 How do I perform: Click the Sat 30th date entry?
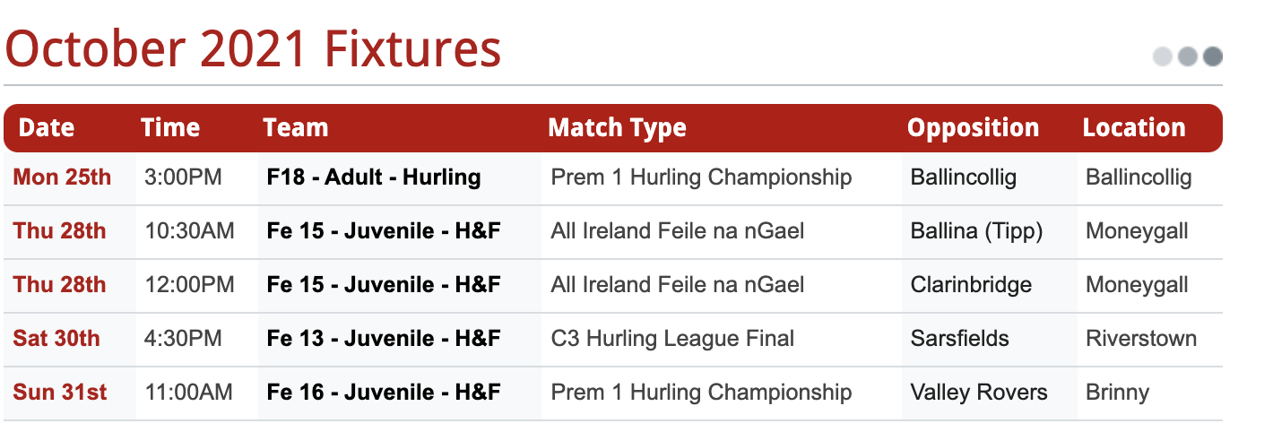coord(56,339)
